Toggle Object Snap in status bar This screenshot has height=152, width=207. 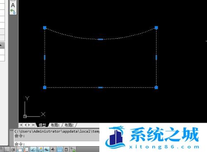20,150
